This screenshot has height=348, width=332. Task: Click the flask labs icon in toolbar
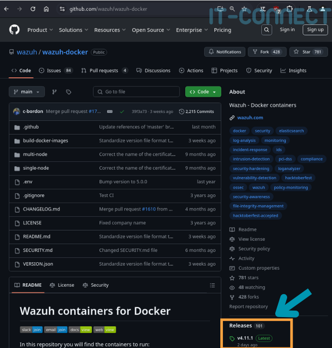pos(310,9)
